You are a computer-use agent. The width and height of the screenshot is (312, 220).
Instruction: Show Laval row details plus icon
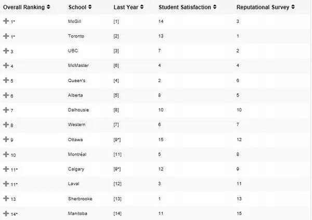pos(6,184)
